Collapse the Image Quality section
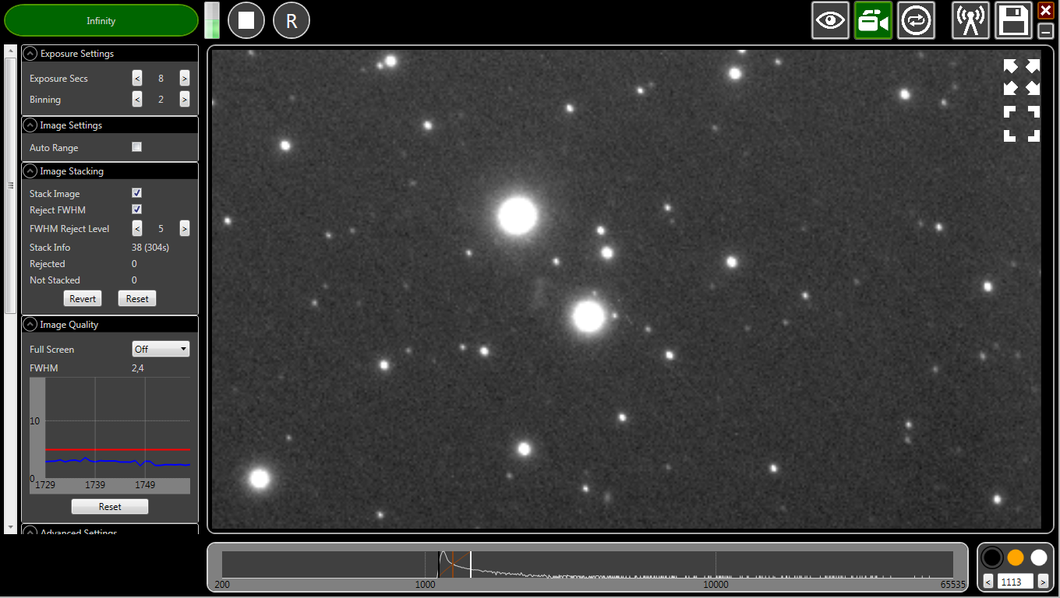This screenshot has width=1060, height=598. pyautogui.click(x=30, y=325)
